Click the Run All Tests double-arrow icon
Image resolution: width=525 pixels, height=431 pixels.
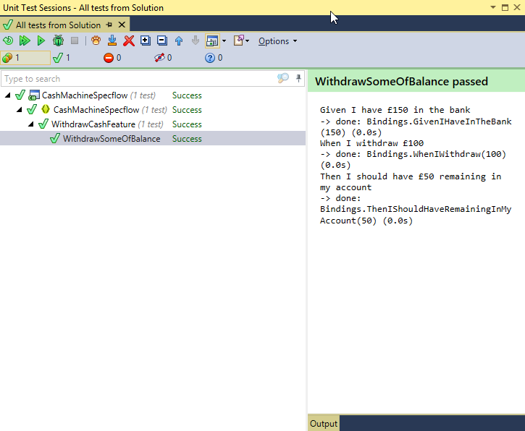coord(24,41)
